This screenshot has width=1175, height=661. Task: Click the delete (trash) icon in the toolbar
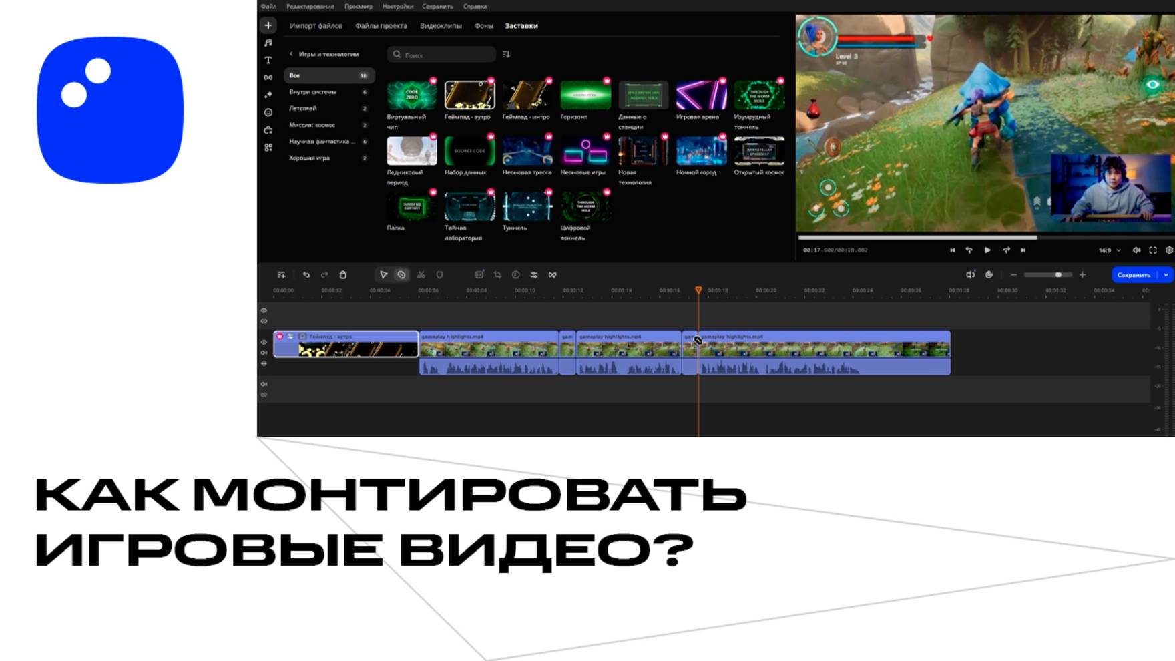(344, 275)
